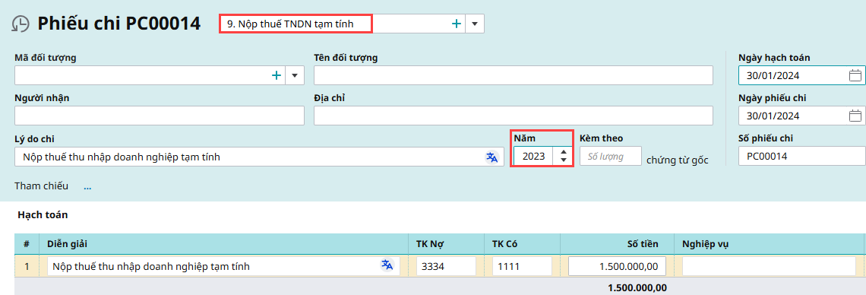Open the voucher type dropdown arrow
The image size is (866, 295).
coord(475,24)
